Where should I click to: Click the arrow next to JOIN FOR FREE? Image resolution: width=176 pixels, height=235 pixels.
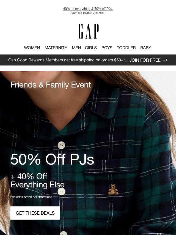pyautogui.click(x=165, y=60)
